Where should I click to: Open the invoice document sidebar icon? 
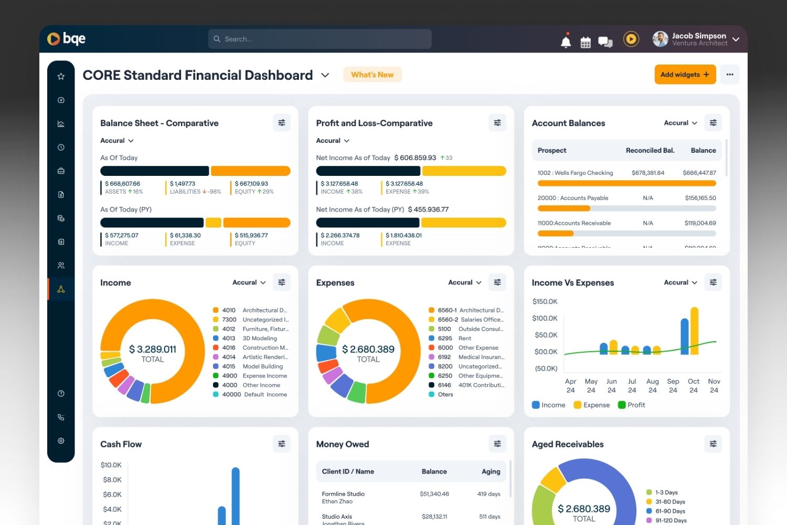point(61,195)
